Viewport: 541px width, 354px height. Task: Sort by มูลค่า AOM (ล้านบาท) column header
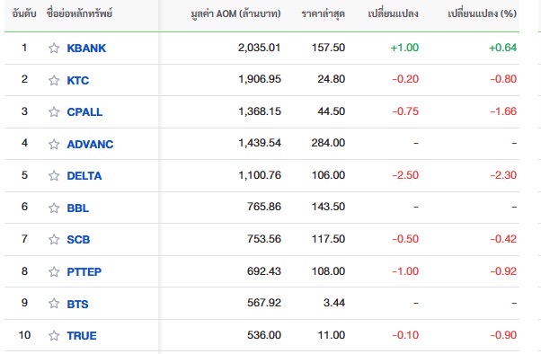[x=236, y=13]
